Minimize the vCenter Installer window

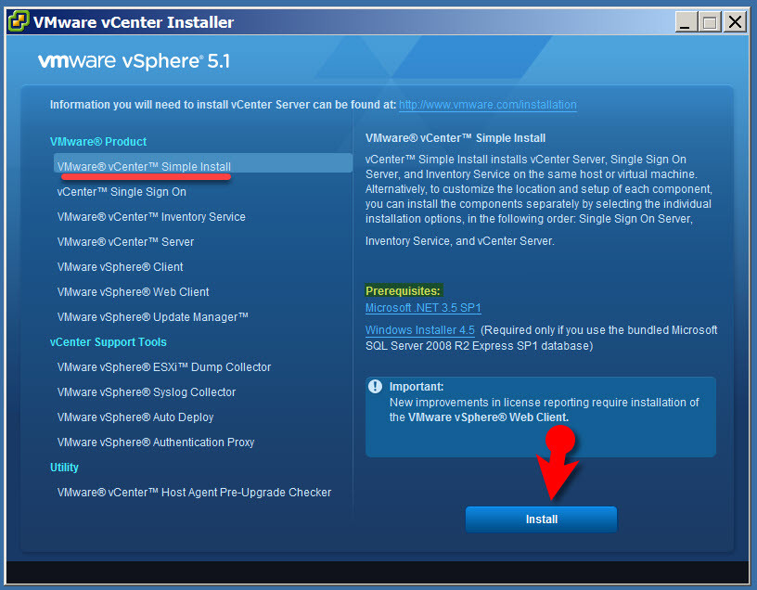tap(686, 22)
